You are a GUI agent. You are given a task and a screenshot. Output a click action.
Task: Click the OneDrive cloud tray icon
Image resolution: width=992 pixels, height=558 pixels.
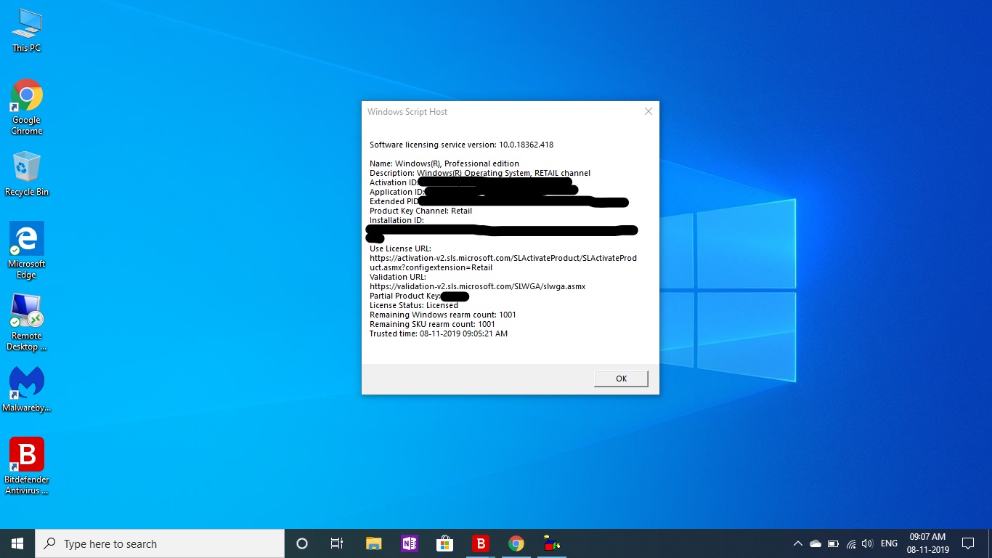816,543
